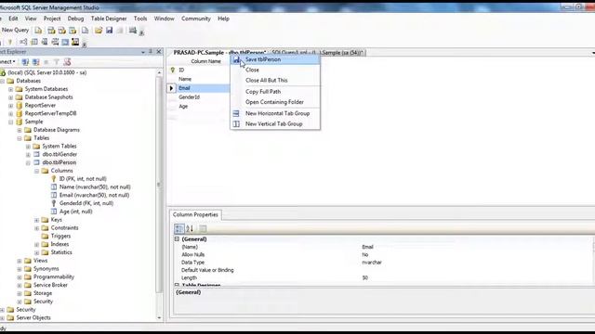This screenshot has height=334, width=595.
Task: Click the Object Explorer refresh icon
Action: [x=67, y=62]
